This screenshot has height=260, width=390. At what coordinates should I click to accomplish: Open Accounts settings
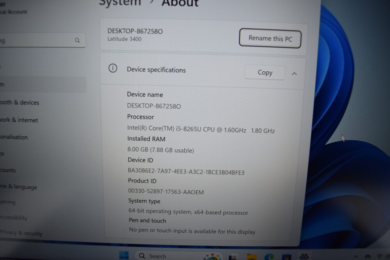tap(8, 170)
